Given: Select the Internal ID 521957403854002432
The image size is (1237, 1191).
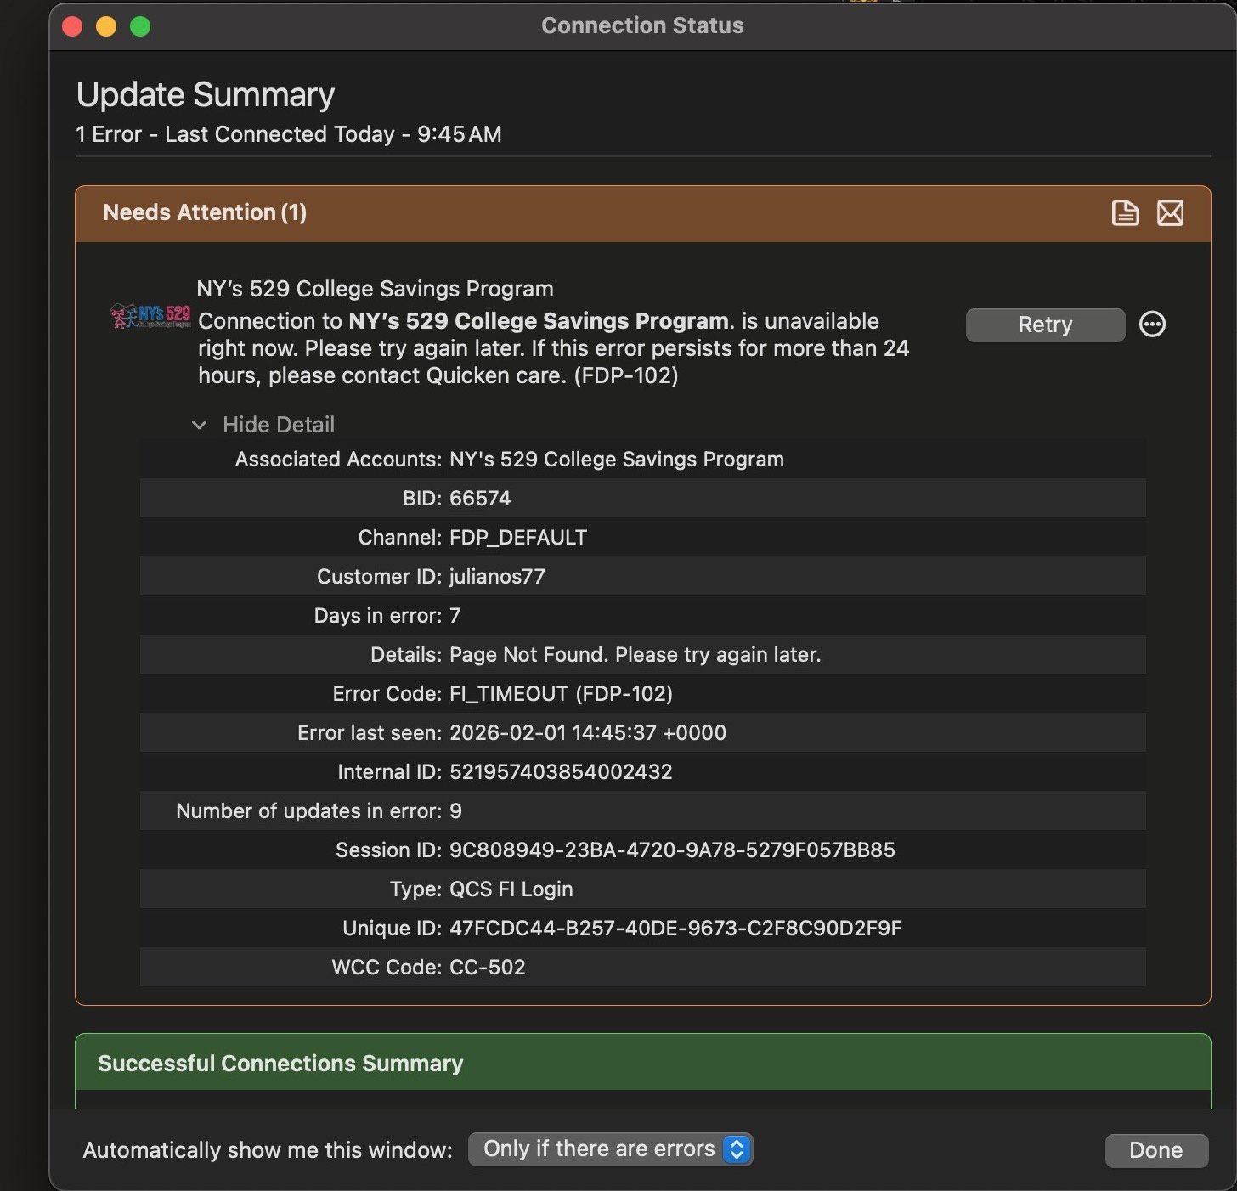Looking at the screenshot, I should [561, 772].
